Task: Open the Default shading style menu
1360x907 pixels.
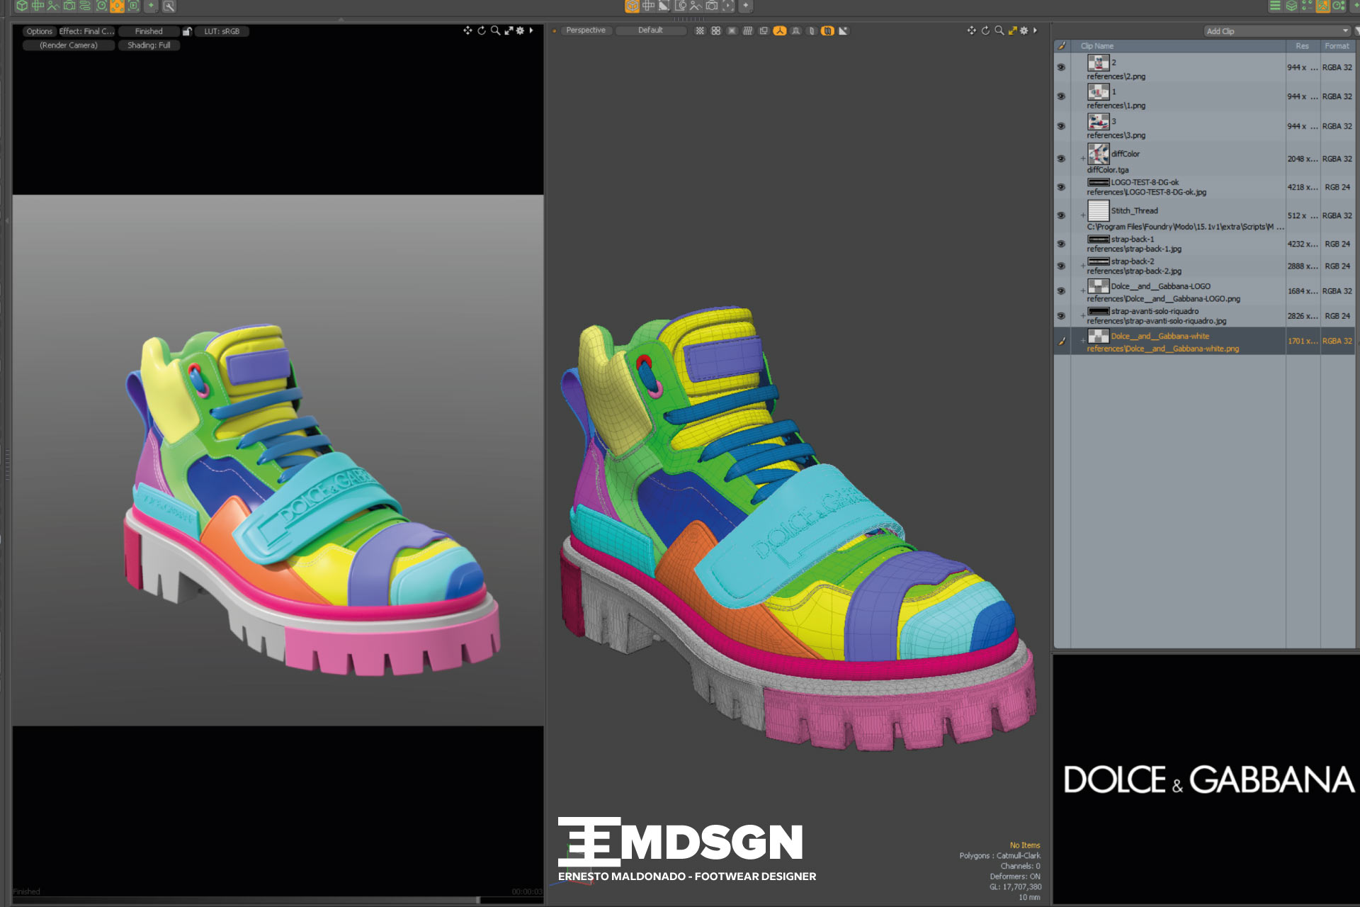Action: [x=650, y=30]
